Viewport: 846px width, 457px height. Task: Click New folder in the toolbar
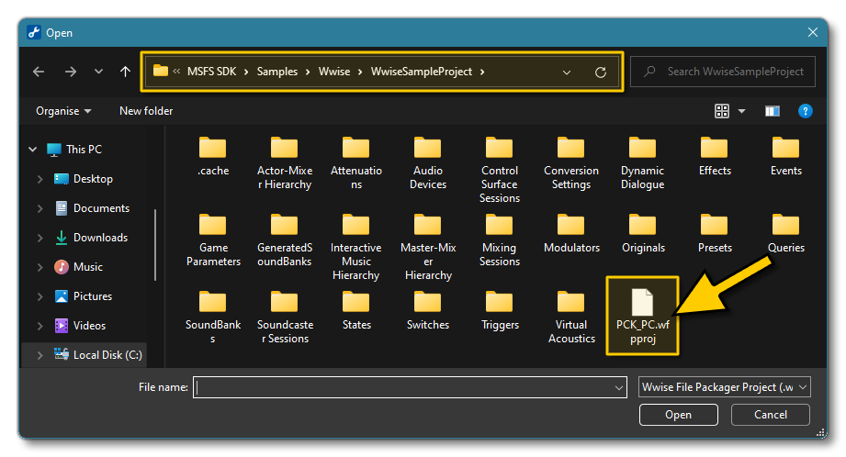pyautogui.click(x=146, y=111)
